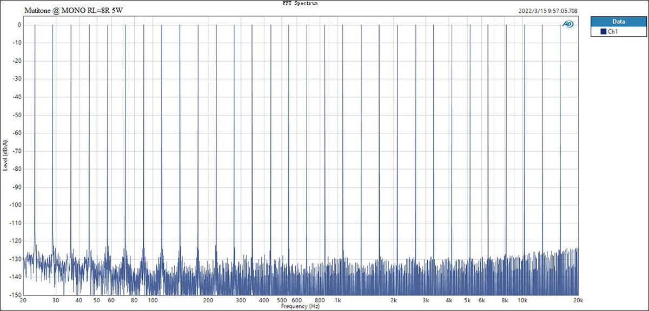Click the 10k frequency tick label
The height and width of the screenshot is (311, 649).
click(522, 300)
